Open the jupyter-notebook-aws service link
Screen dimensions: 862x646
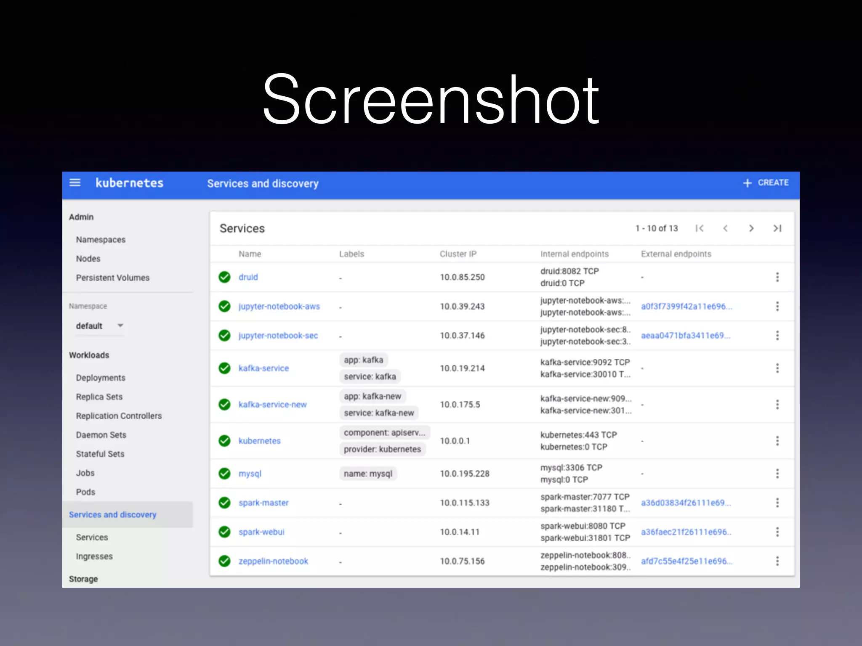click(279, 307)
